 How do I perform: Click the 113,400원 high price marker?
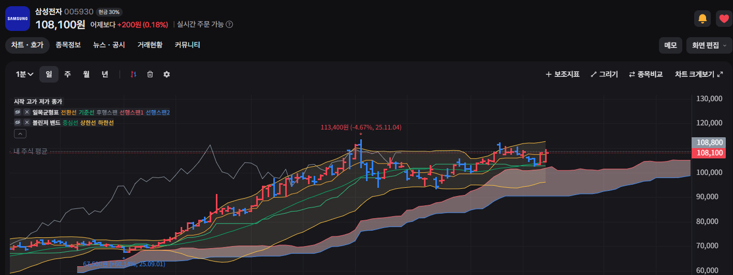[361, 127]
